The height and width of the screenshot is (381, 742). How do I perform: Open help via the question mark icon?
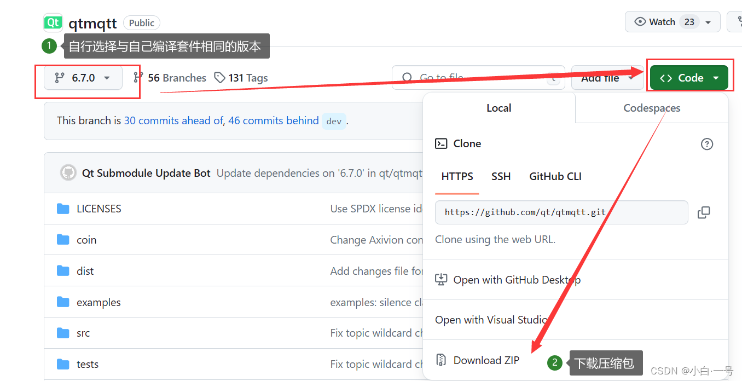(706, 143)
